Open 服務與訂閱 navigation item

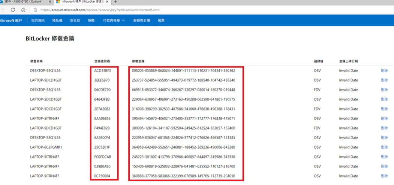141,21
